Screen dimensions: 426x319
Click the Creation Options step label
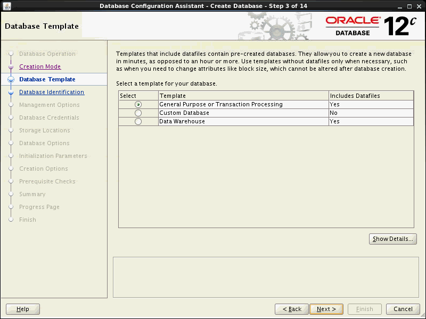(x=44, y=169)
